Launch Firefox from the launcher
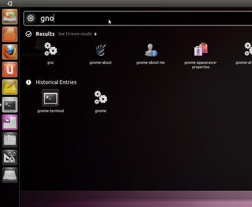The image size is (252, 207). (10, 52)
